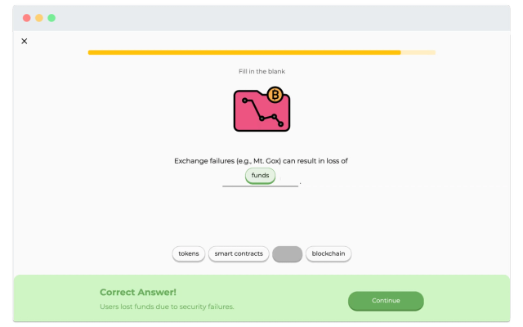Click the red window close dot
Screen dimensions: 523x327
tap(27, 18)
